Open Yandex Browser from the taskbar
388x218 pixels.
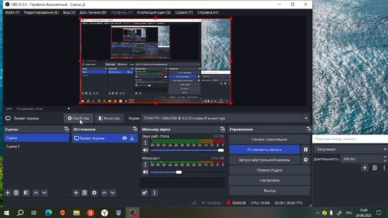pos(104,213)
